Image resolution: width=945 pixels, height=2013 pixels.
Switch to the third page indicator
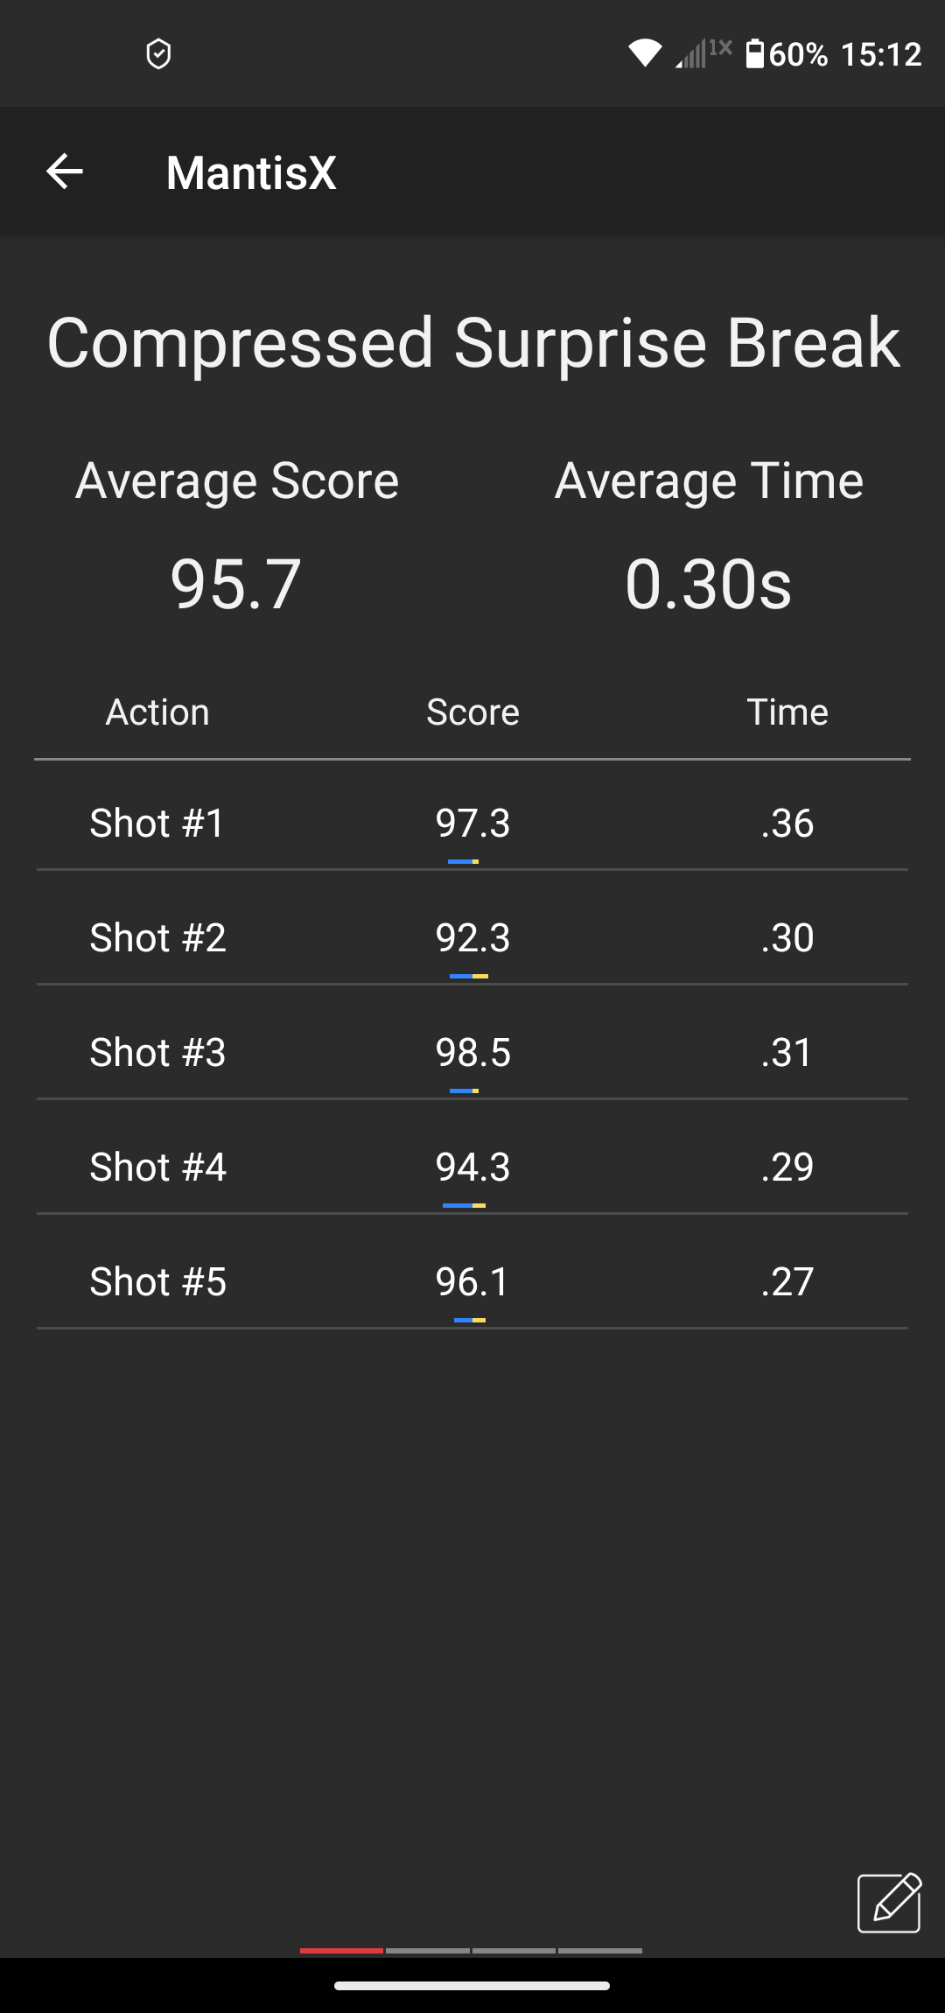pyautogui.click(x=514, y=1950)
